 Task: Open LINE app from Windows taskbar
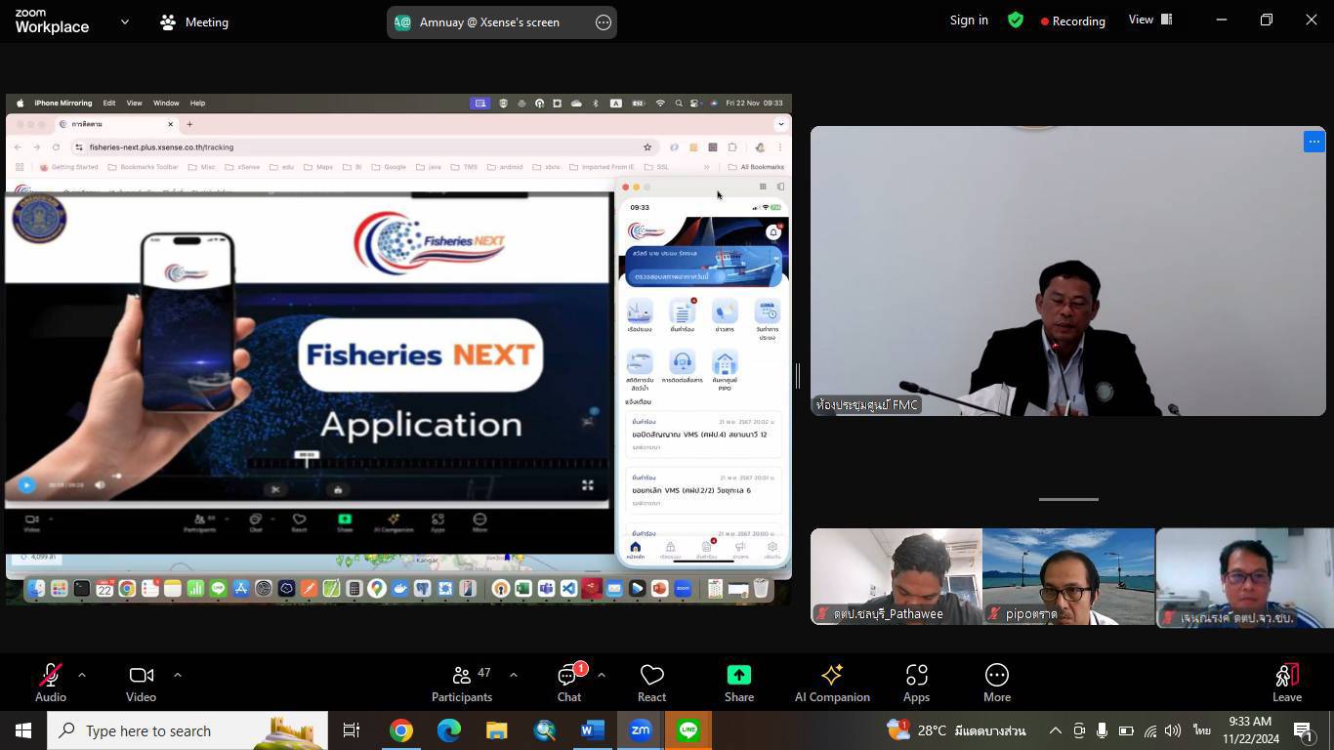688,730
